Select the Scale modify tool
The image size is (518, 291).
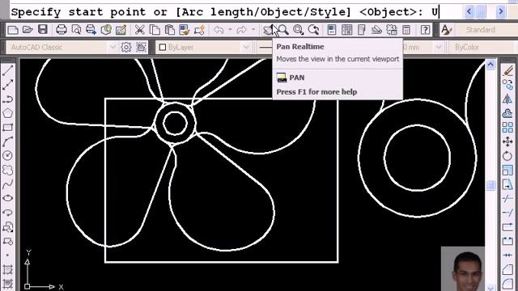[507, 170]
